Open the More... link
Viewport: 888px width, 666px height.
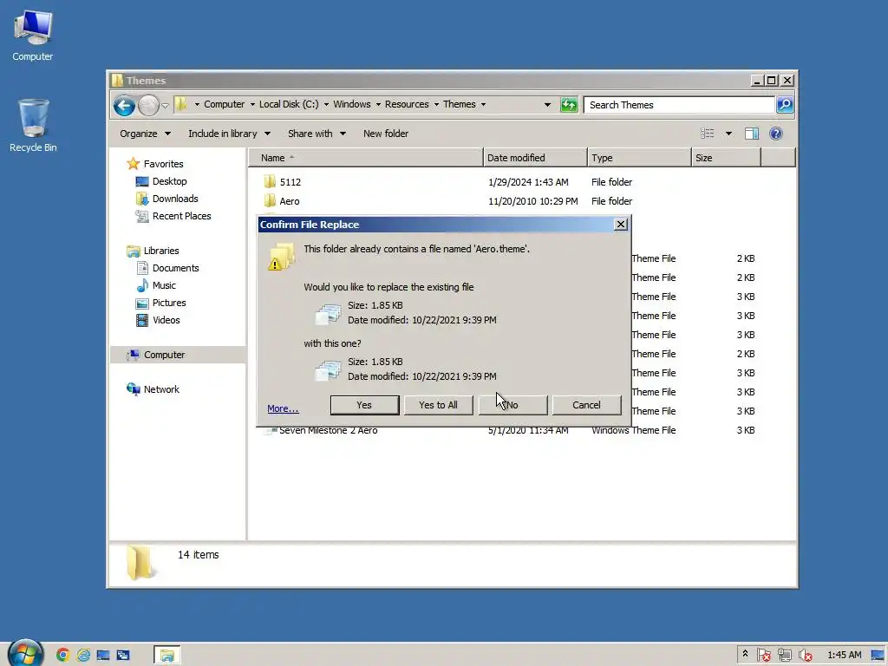coord(283,408)
